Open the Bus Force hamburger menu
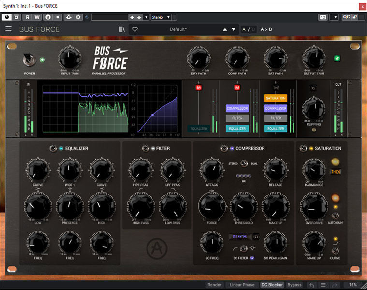The height and width of the screenshot is (290, 367). (x=8, y=29)
